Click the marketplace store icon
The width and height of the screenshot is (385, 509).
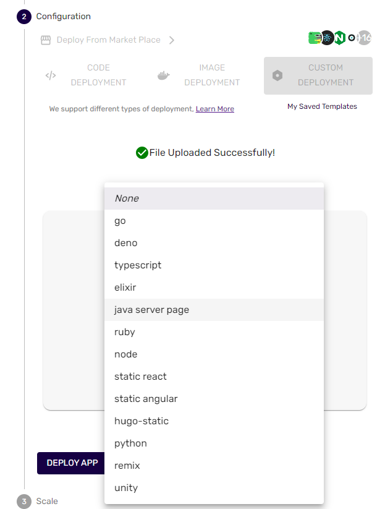pos(45,40)
